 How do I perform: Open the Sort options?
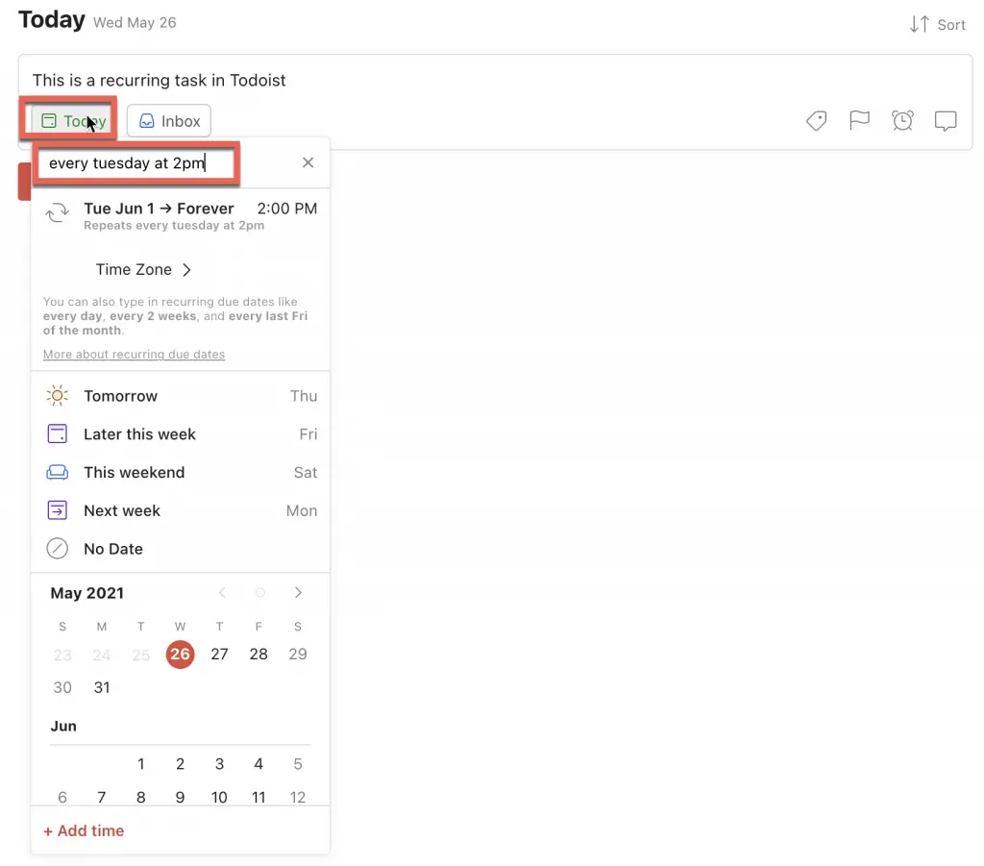point(938,24)
